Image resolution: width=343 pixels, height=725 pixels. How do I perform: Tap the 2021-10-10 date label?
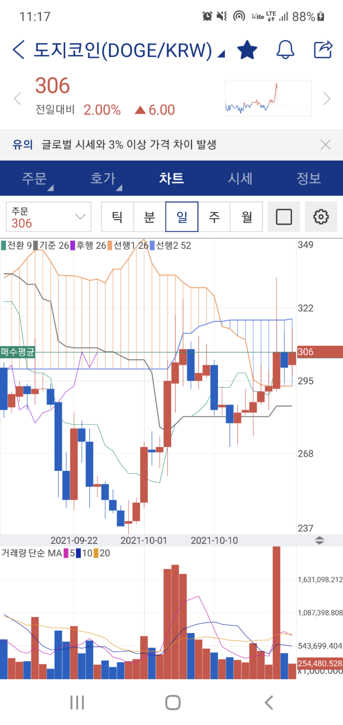[x=214, y=540]
